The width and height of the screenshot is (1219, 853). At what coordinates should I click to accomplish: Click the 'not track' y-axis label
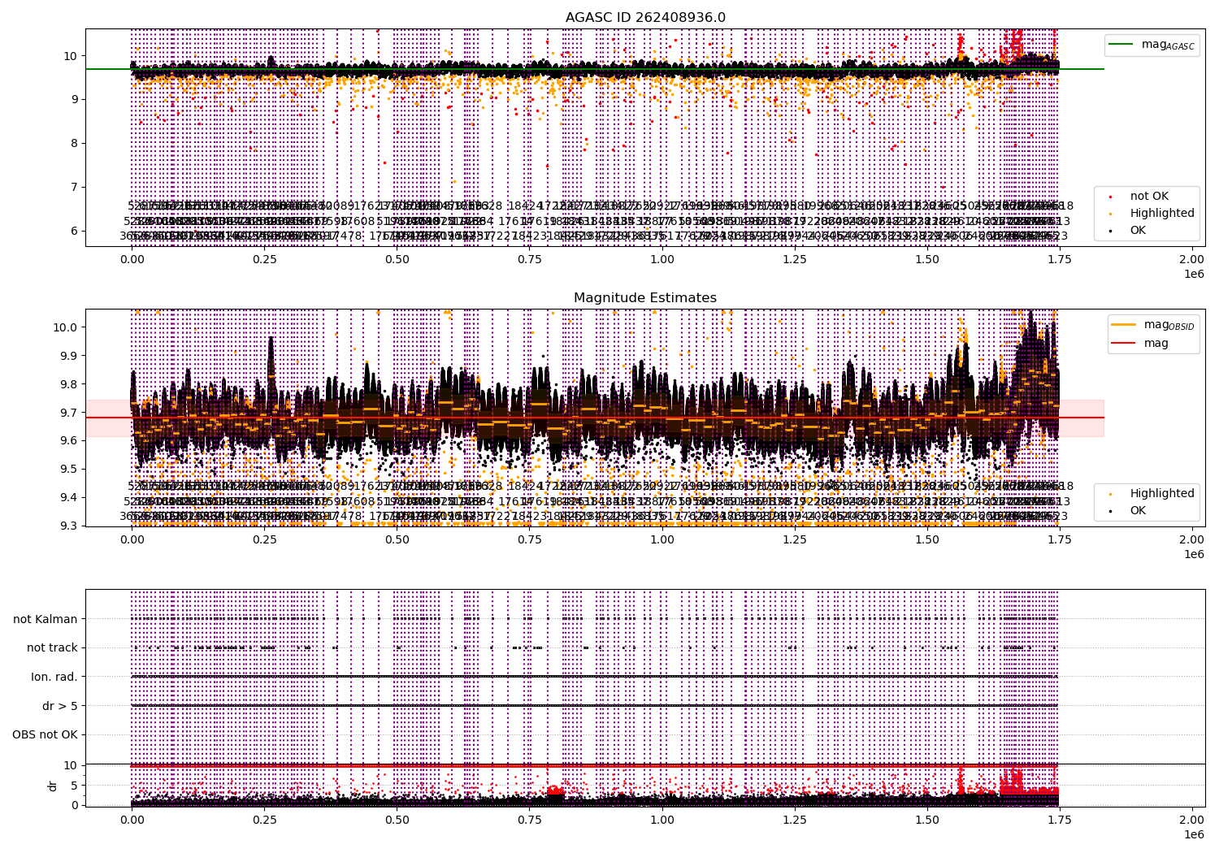point(52,647)
